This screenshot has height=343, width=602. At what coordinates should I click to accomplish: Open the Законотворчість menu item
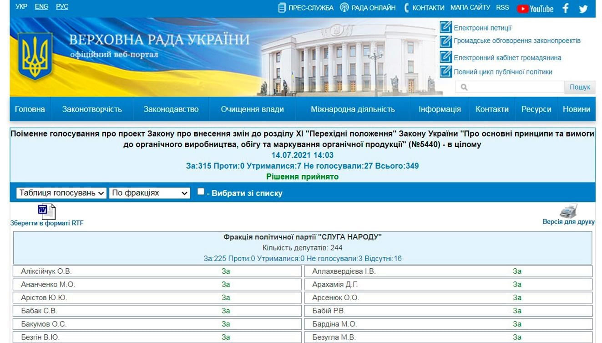point(92,109)
